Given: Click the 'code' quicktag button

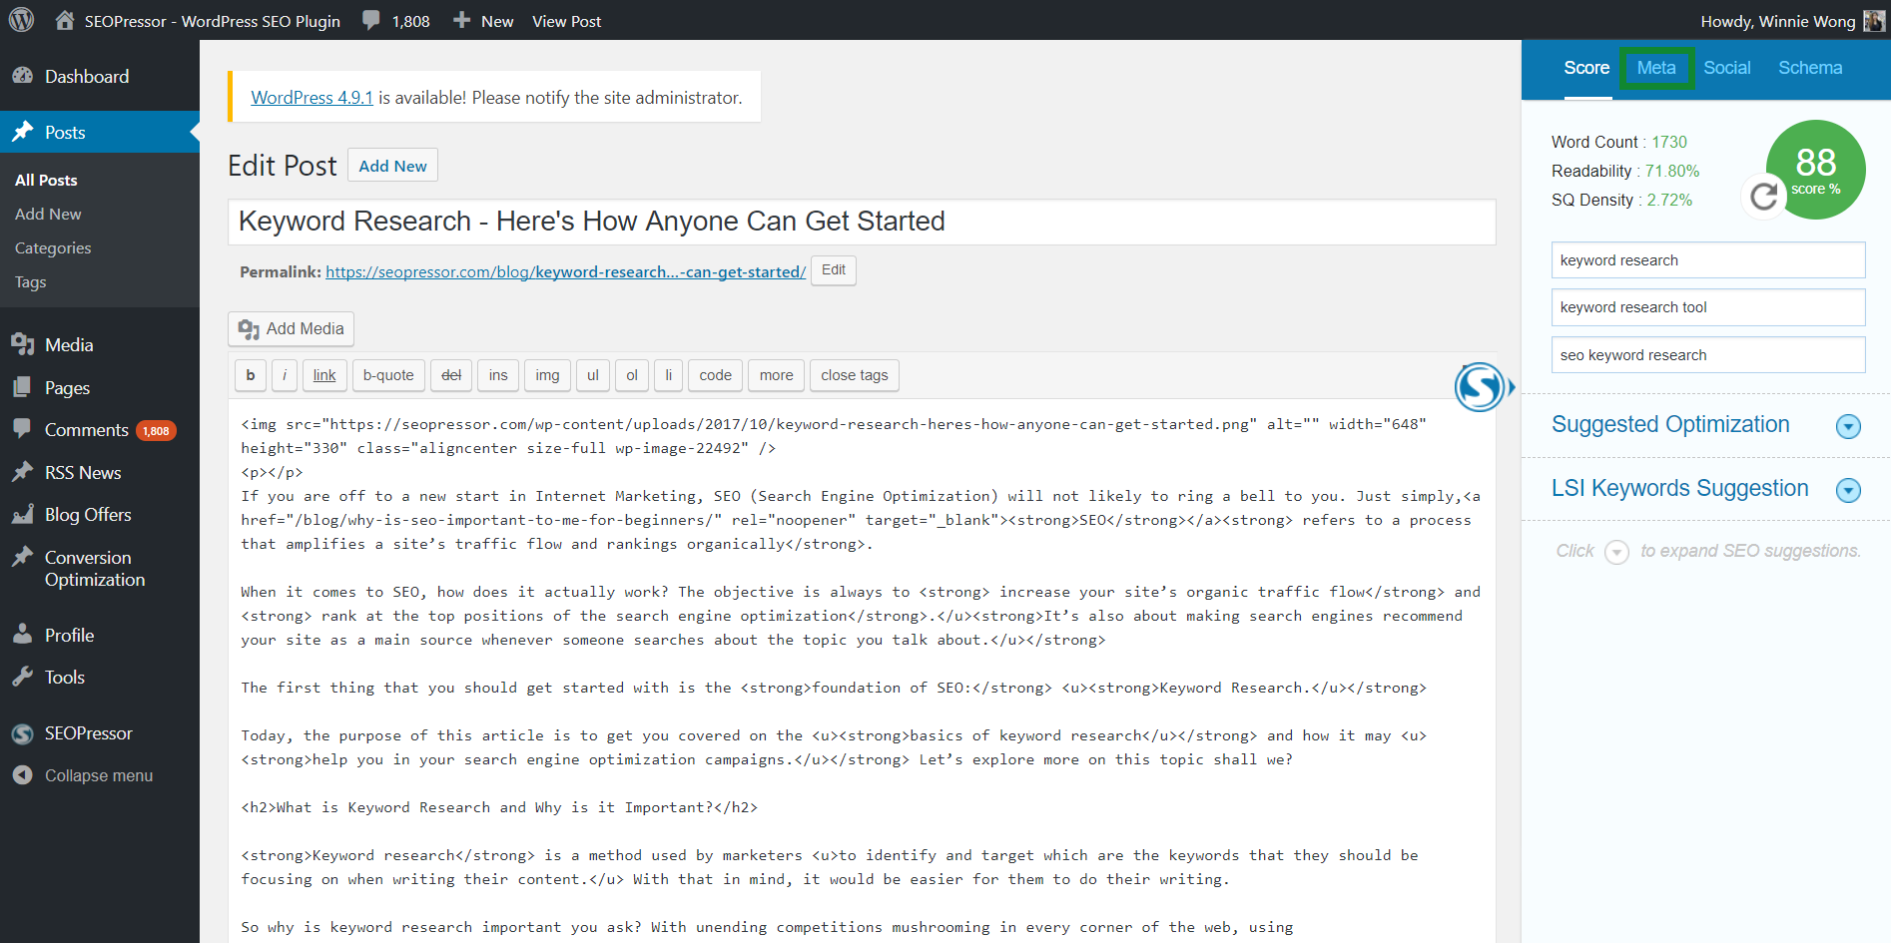Looking at the screenshot, I should (716, 375).
